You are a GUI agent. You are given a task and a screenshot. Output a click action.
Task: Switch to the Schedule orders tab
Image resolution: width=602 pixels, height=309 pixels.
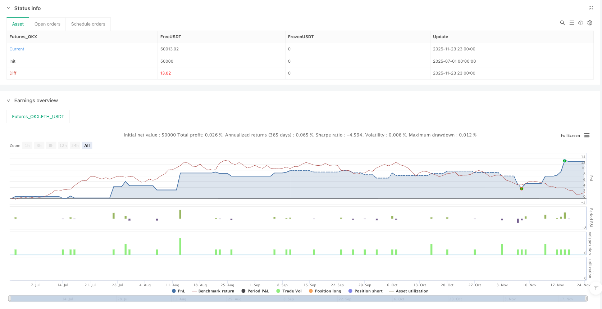pos(88,24)
